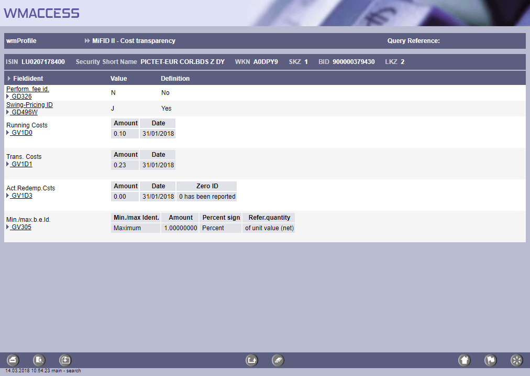Expand the Fieldident column header triangle

[x=9, y=79]
